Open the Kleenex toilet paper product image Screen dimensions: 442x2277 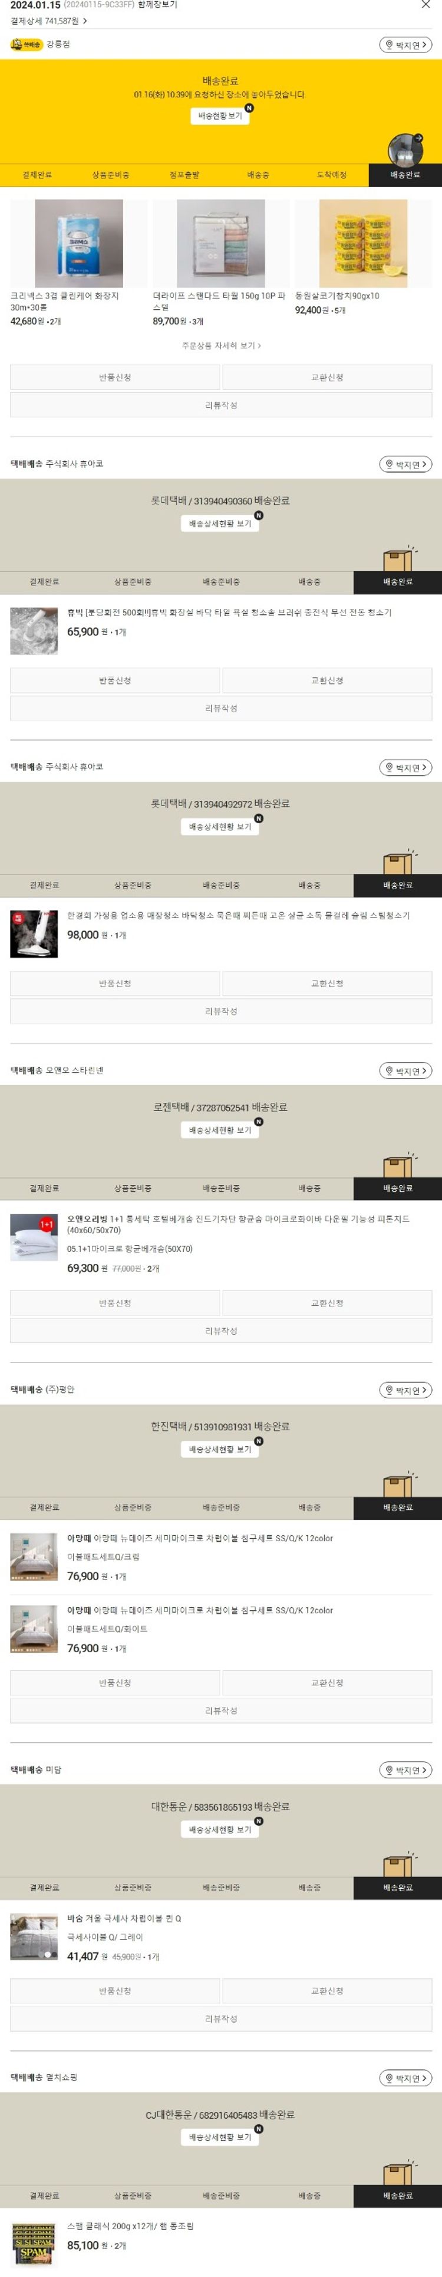pyautogui.click(x=78, y=243)
